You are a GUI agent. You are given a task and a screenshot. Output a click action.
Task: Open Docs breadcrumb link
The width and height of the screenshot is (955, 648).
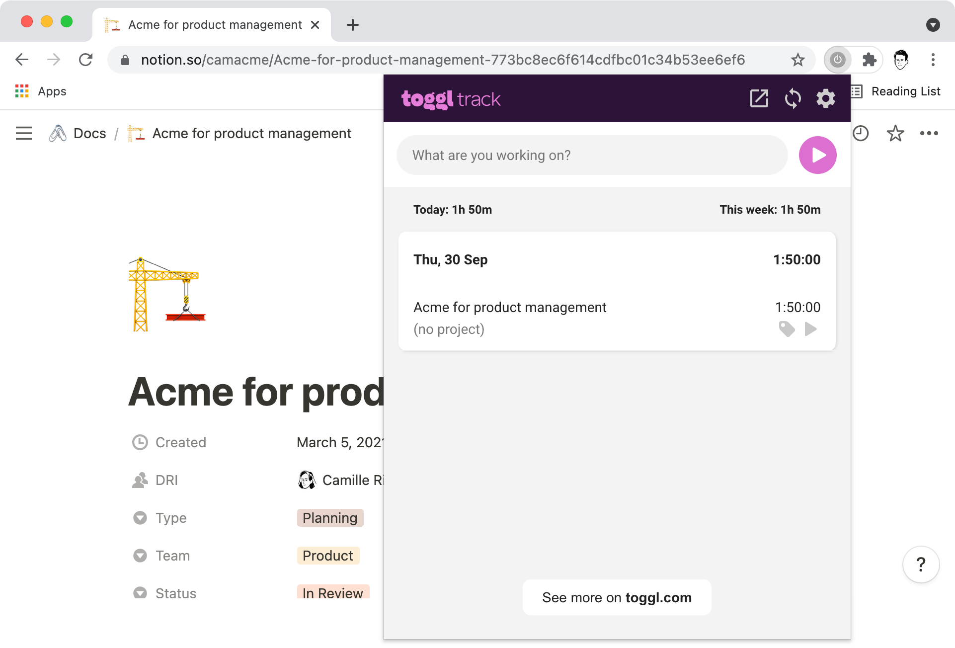pos(89,133)
